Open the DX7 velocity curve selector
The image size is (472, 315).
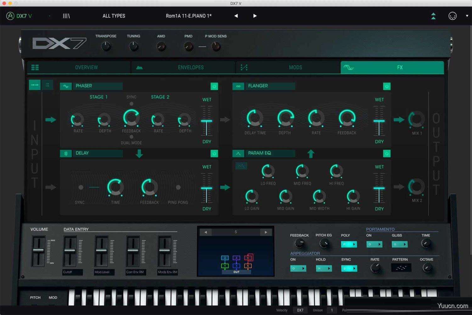[300, 310]
